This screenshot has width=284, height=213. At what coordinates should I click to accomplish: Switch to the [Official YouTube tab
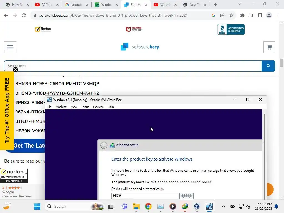47,5
